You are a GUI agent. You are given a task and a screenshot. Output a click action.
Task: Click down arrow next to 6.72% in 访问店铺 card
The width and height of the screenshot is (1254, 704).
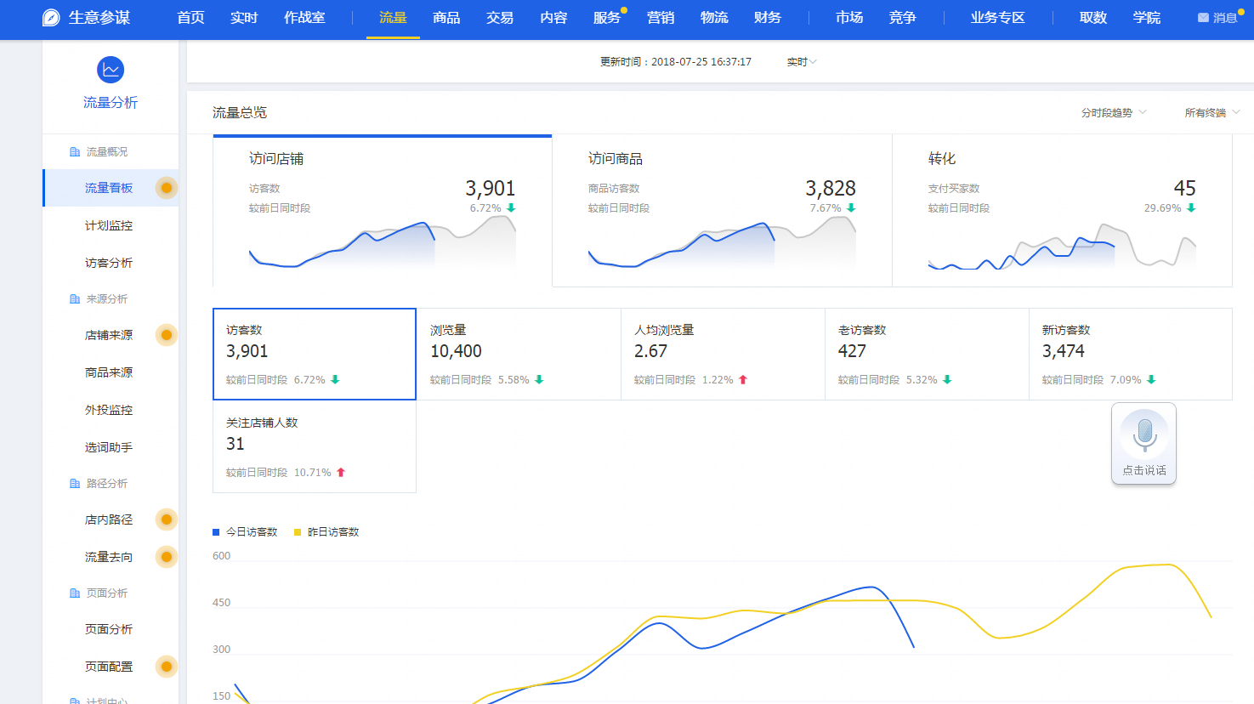[x=511, y=207]
